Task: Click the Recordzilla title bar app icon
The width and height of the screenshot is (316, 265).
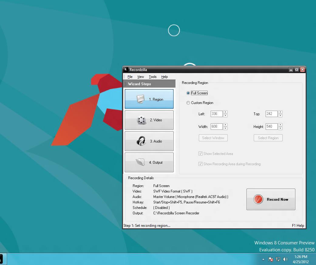Action: coord(126,69)
